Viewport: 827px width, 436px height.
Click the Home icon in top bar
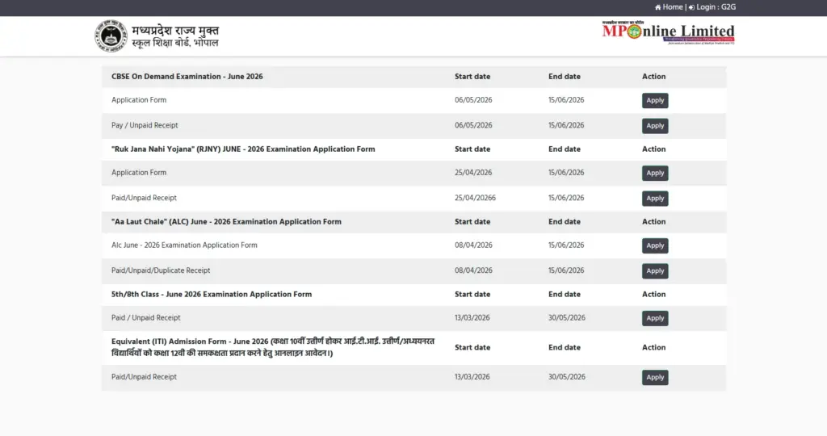pos(657,7)
